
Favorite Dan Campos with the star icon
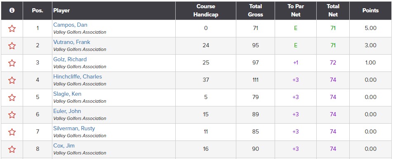(12, 29)
